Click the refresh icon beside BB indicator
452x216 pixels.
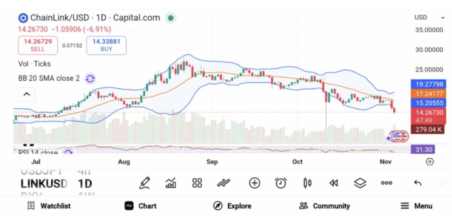coord(90,79)
